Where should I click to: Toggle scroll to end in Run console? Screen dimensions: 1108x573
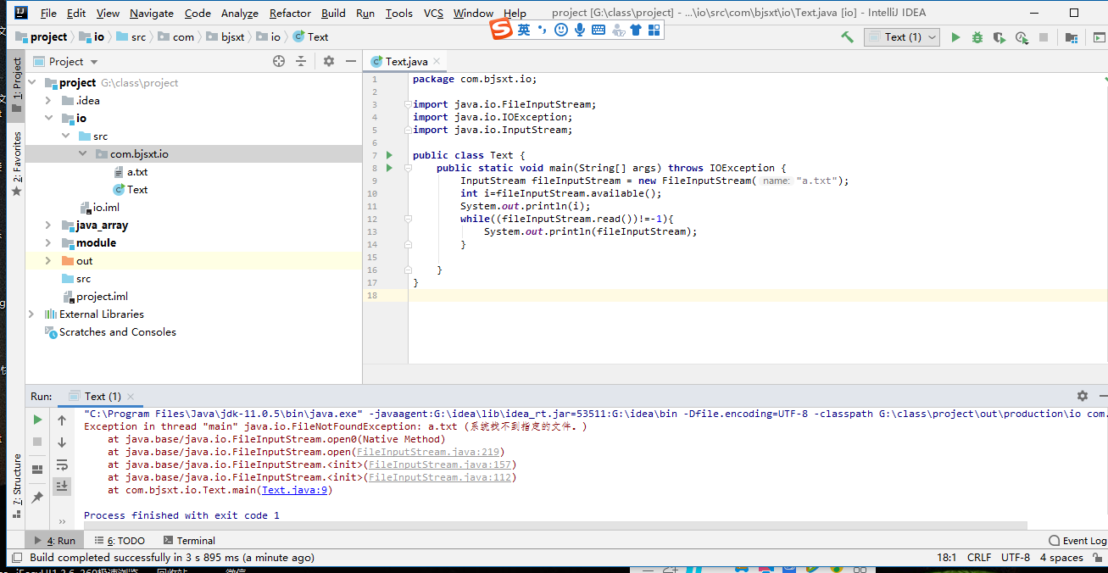62,486
